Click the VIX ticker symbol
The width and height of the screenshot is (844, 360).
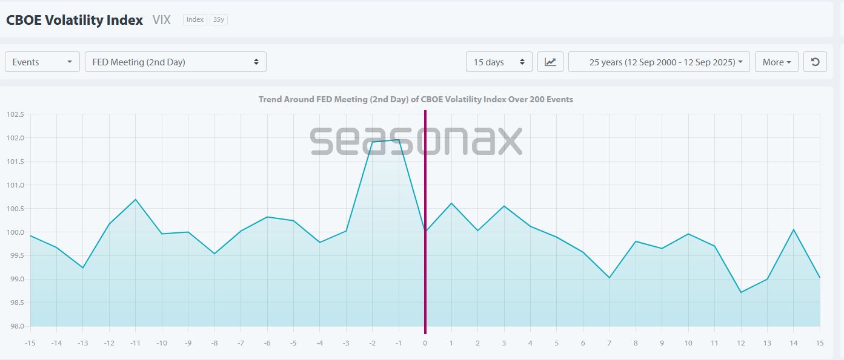pyautogui.click(x=162, y=20)
